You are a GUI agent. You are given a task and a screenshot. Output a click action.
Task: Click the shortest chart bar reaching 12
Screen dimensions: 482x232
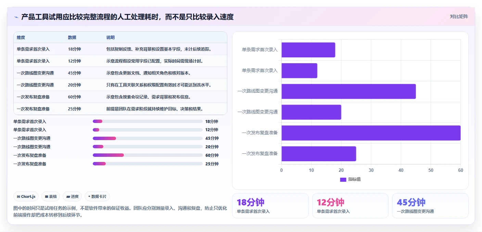click(x=299, y=70)
